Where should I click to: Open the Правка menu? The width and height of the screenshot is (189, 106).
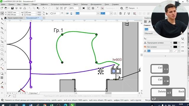pos(11,4)
